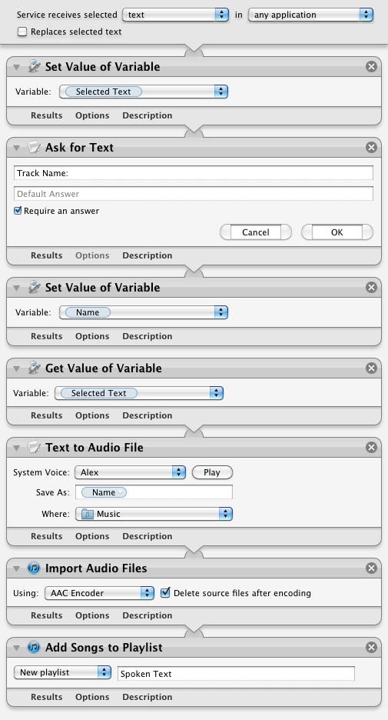388x720 pixels.
Task: Open the Service receives selected text dropdown
Action: coord(176,15)
